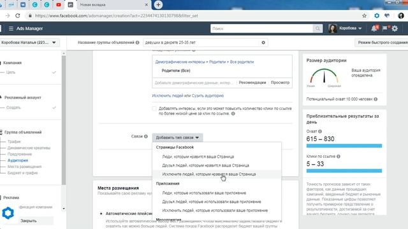Click the add demographics input field
Image resolution: width=408 pixels, height=229 pixels.
pos(194,83)
